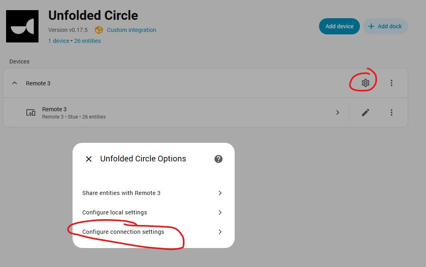Screen dimensions: 426x267
Task: Open help for Unfolded Circle Options
Action: tap(218, 159)
